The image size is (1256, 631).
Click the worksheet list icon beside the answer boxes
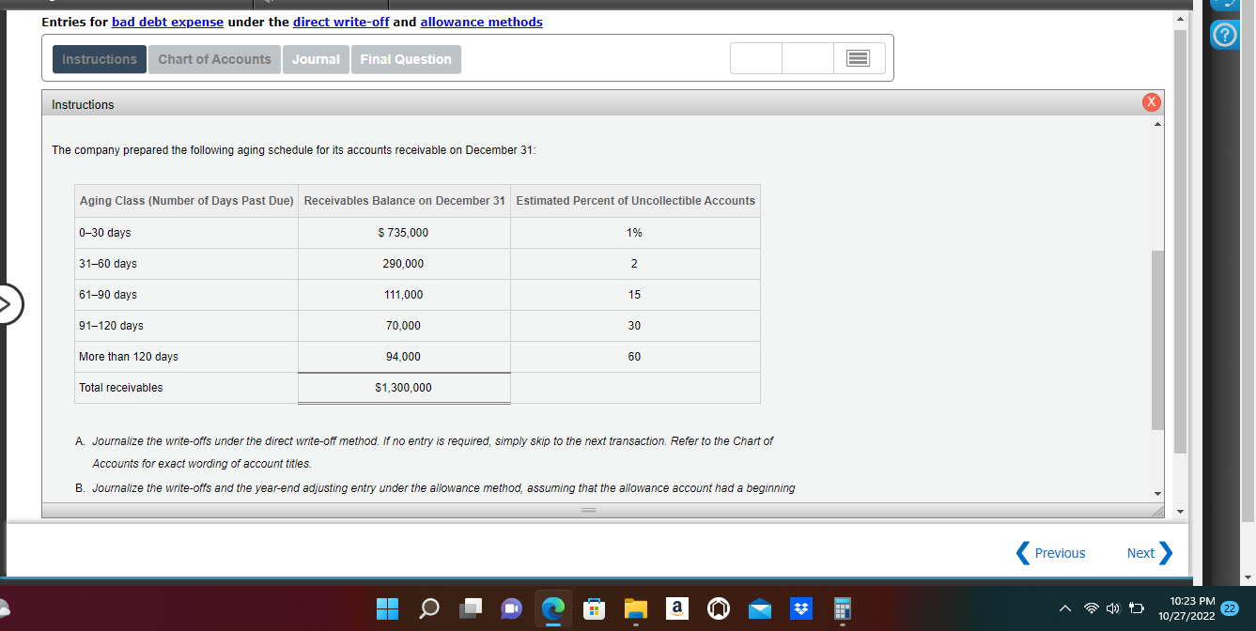[859, 57]
